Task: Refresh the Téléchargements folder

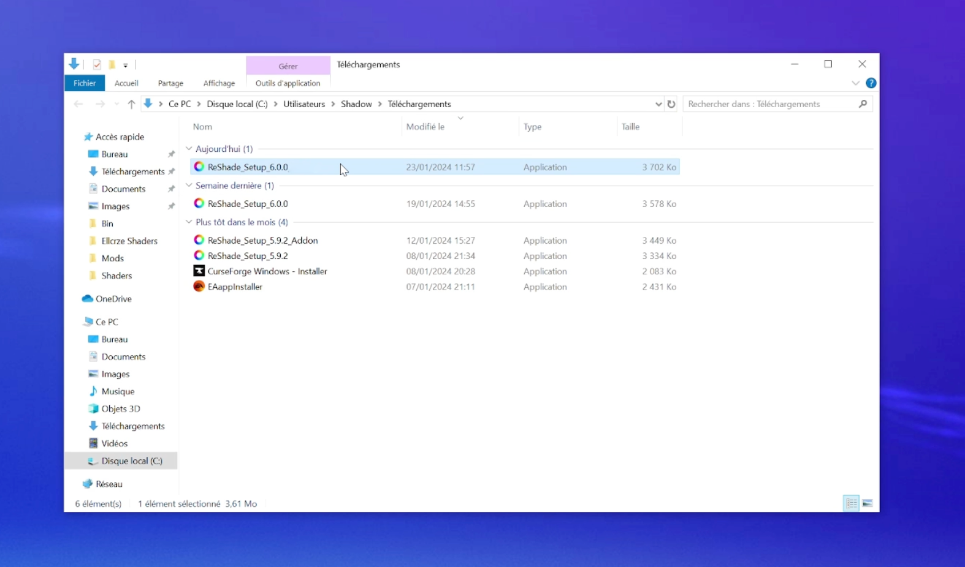Action: pyautogui.click(x=671, y=104)
